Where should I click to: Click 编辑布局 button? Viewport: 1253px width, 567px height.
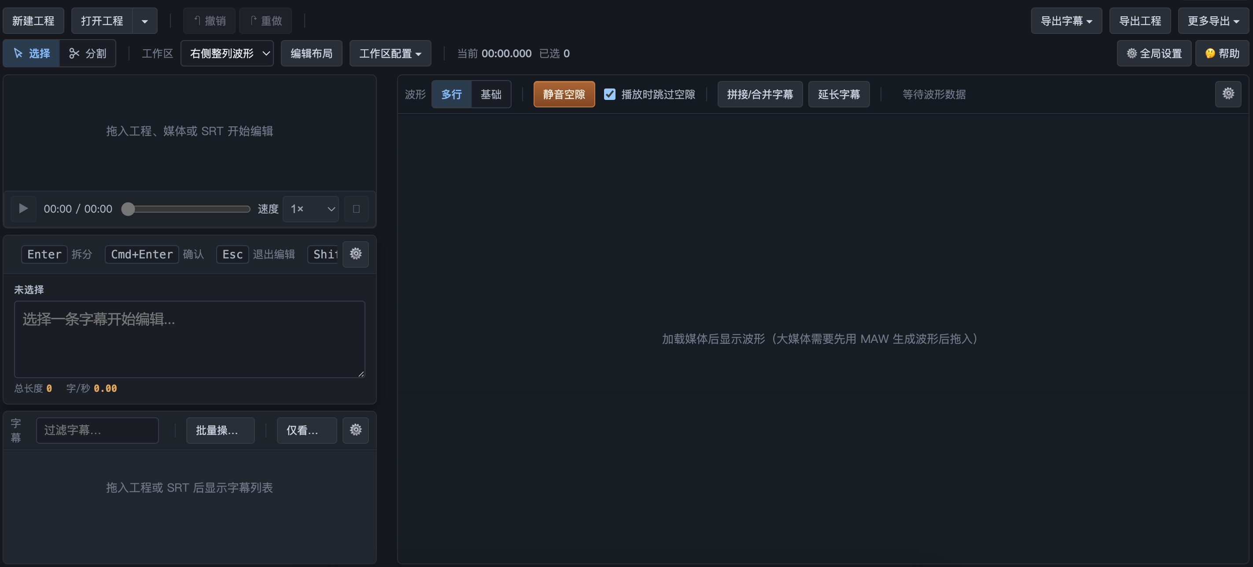[311, 54]
